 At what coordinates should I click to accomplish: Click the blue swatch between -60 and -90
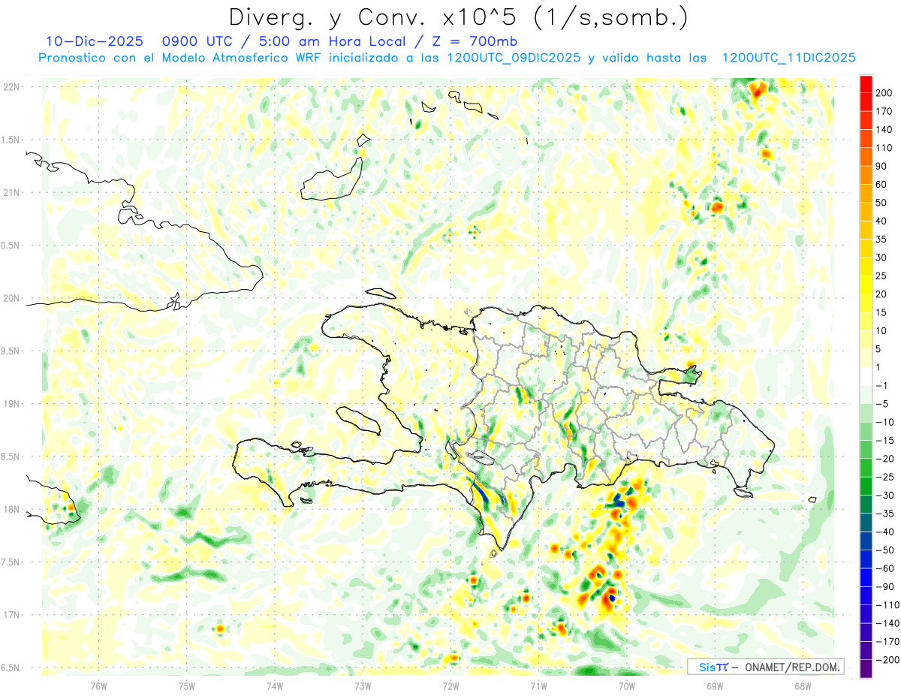[866, 577]
